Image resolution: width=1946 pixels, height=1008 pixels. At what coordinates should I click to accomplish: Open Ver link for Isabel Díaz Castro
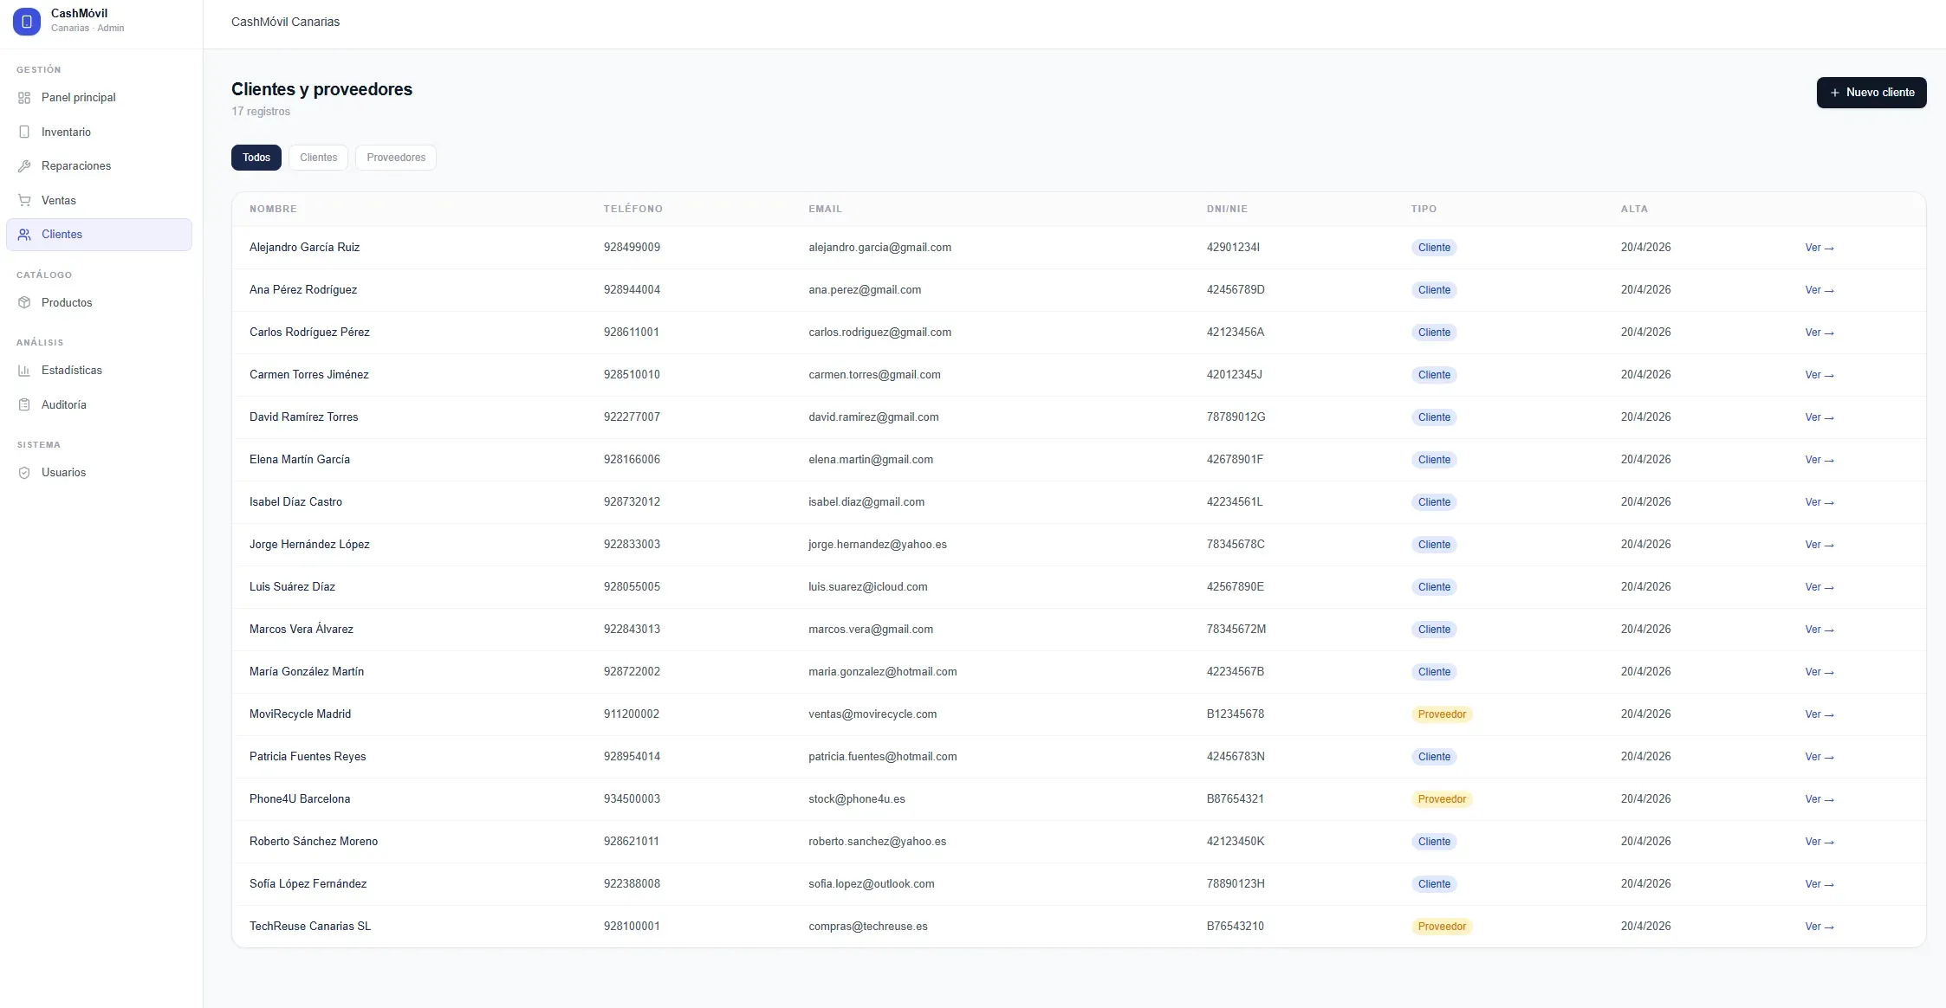[1820, 502]
